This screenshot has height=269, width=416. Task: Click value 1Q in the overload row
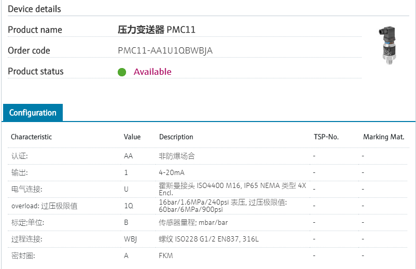[128, 206]
